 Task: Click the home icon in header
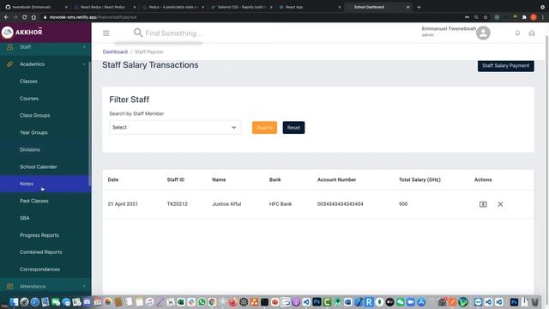click(532, 33)
